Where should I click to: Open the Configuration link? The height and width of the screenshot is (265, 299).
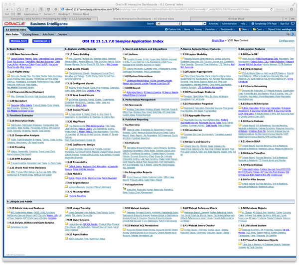tap(287, 41)
